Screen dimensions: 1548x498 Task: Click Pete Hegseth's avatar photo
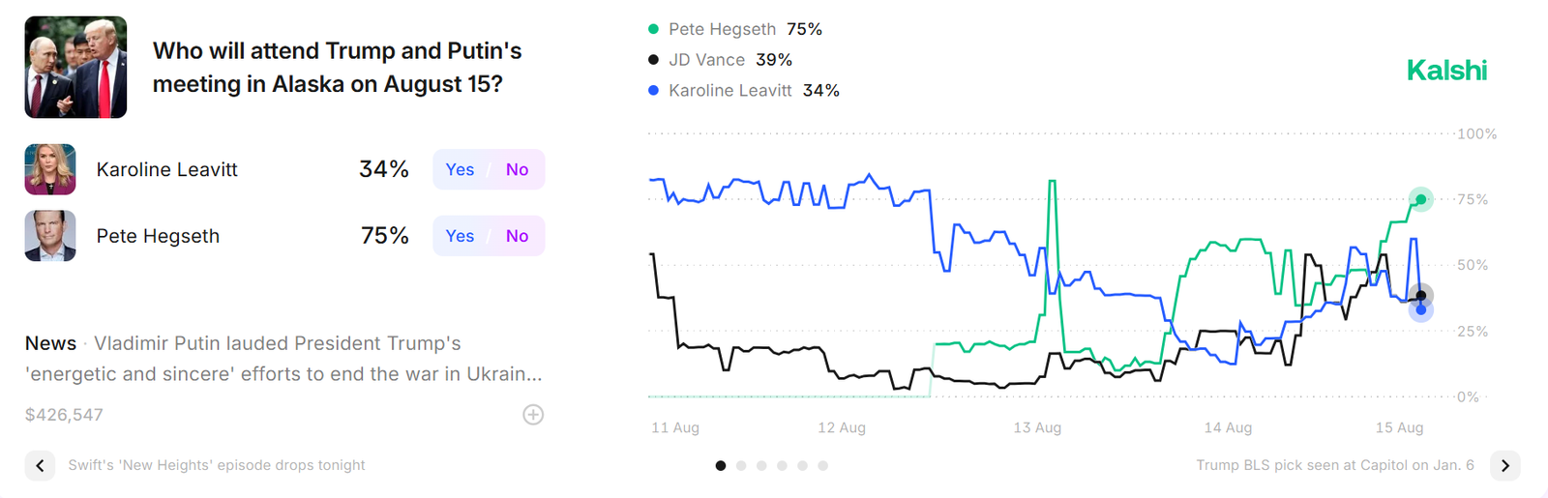(x=50, y=236)
